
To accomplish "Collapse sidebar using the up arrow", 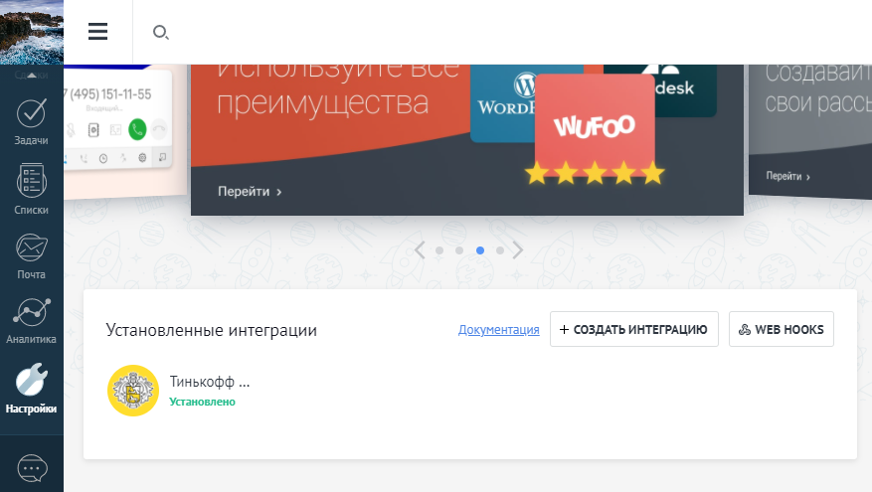I will 32,75.
